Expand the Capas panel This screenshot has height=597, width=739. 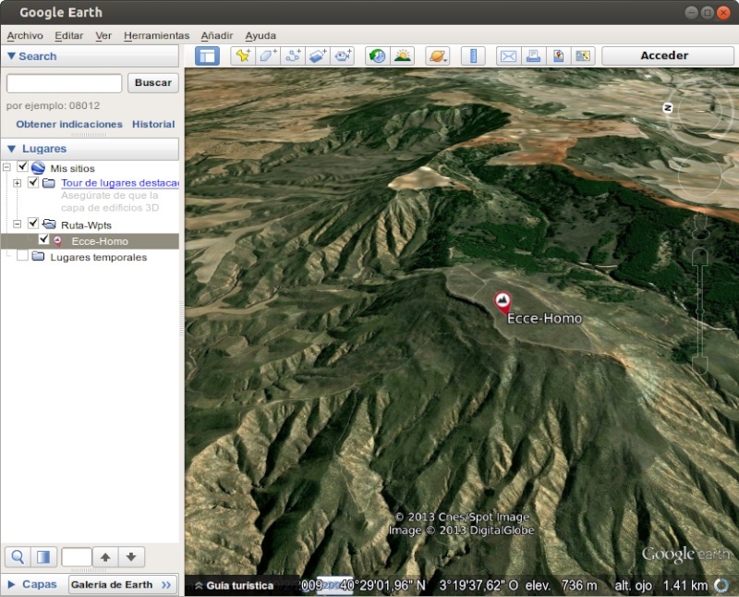[x=12, y=584]
